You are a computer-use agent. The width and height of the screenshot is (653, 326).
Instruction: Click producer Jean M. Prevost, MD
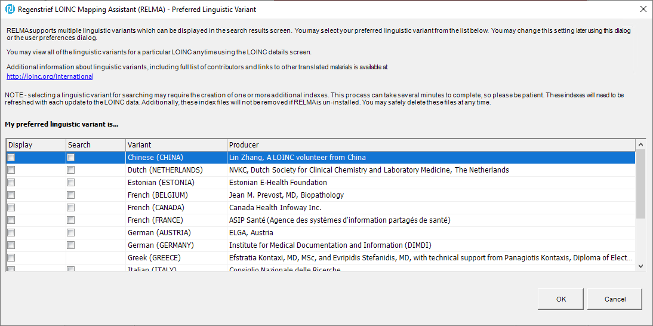(432, 195)
